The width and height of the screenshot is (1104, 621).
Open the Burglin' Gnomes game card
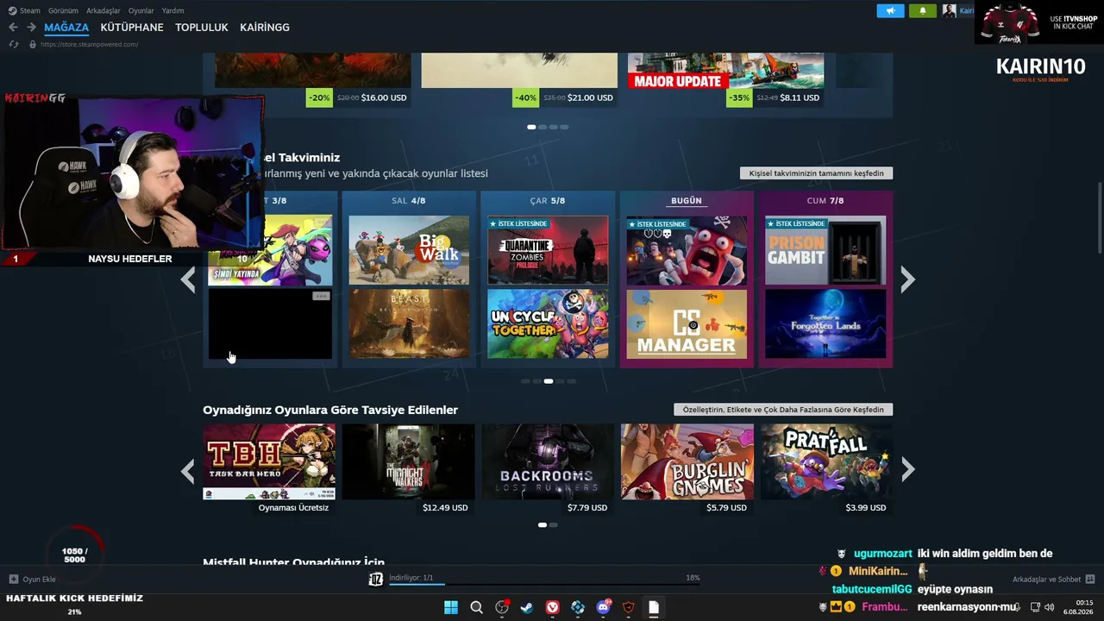[x=687, y=461]
